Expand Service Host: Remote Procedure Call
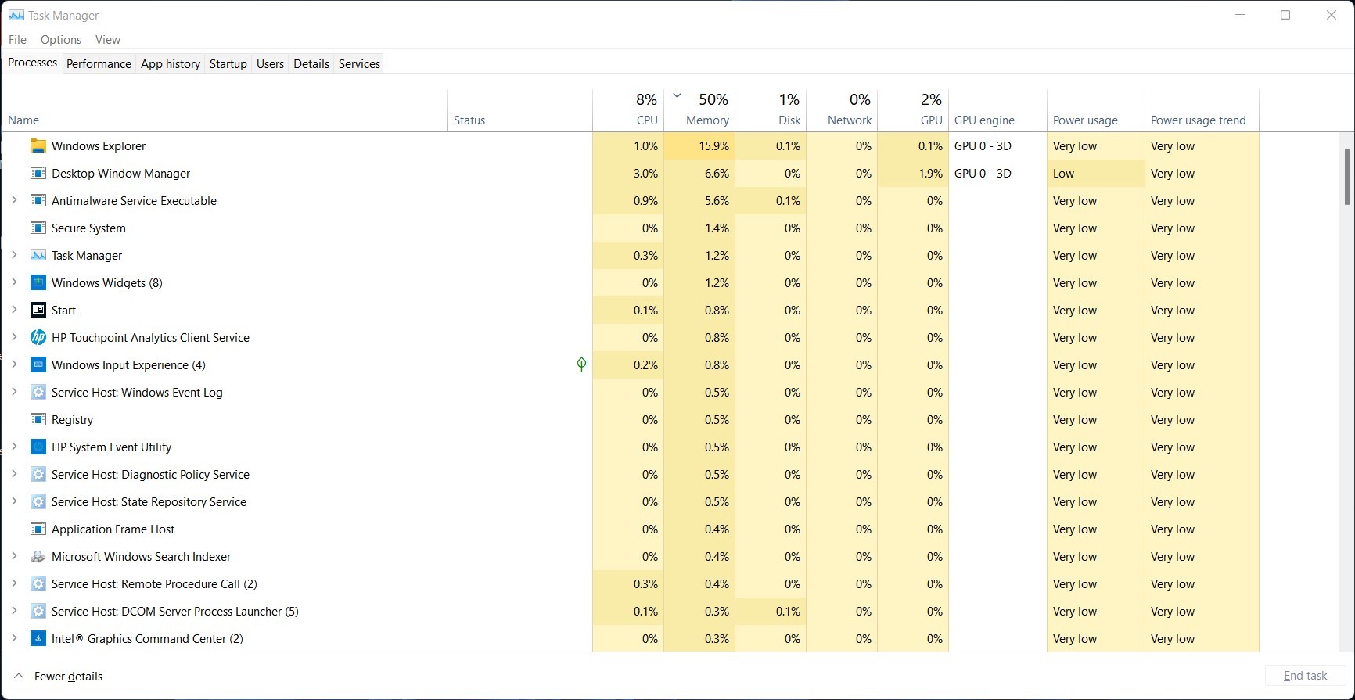1355x700 pixels. coord(14,584)
